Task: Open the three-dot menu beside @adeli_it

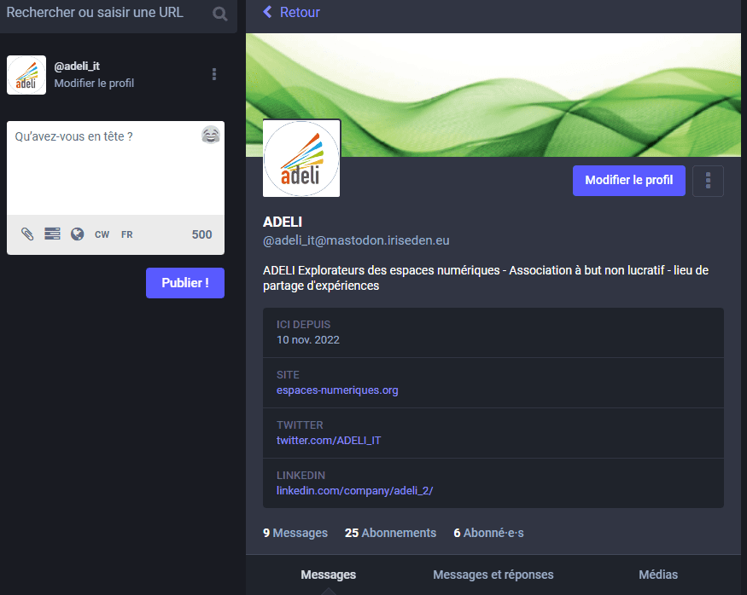Action: (x=214, y=74)
